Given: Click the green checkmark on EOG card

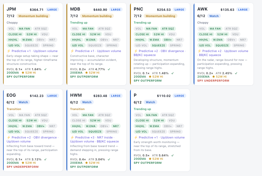Looking at the screenshot, I should (45, 160).
